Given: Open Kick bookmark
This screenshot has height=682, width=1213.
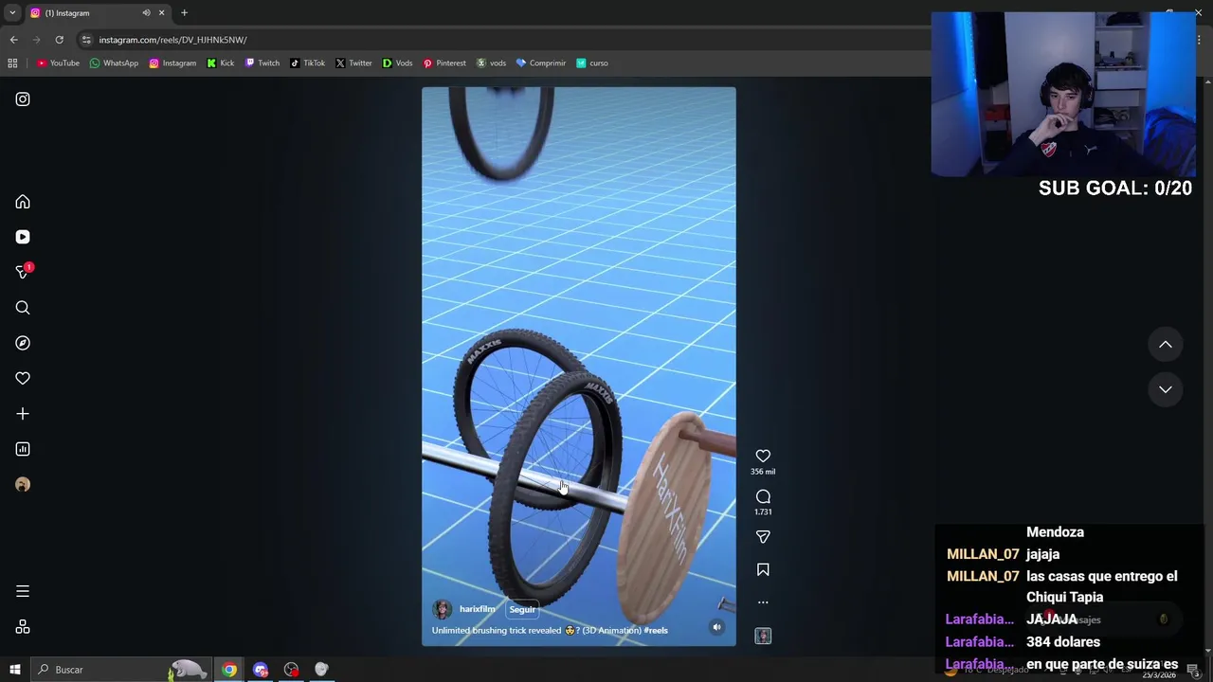Looking at the screenshot, I should tap(221, 63).
